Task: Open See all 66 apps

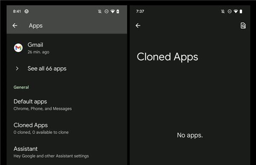Action: coord(67,68)
